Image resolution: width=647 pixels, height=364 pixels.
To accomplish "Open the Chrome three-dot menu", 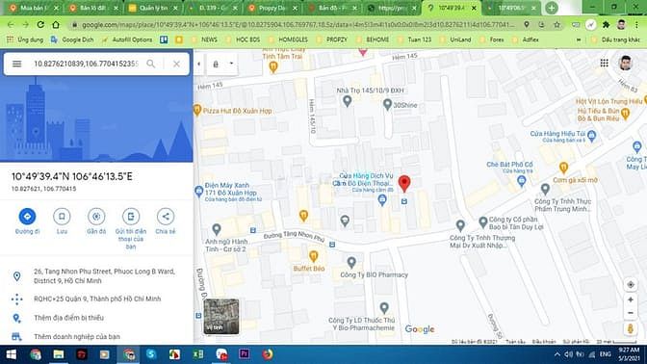I will click(x=637, y=25).
